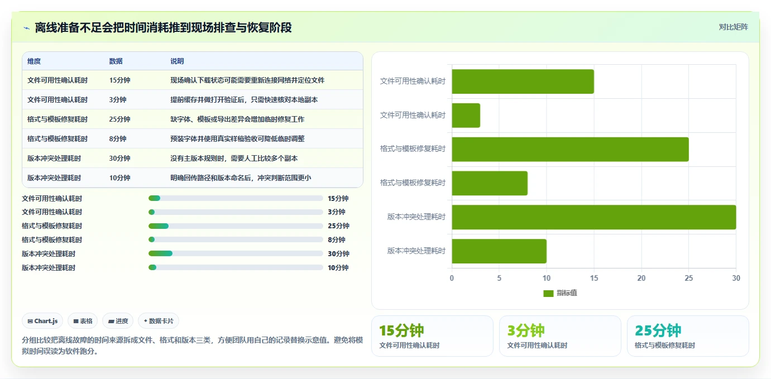Click 明确回传路径和版本命名后 description
This screenshot has height=379, width=771.
[x=241, y=178]
